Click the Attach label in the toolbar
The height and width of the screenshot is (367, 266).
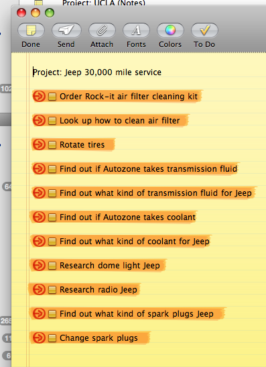102,44
